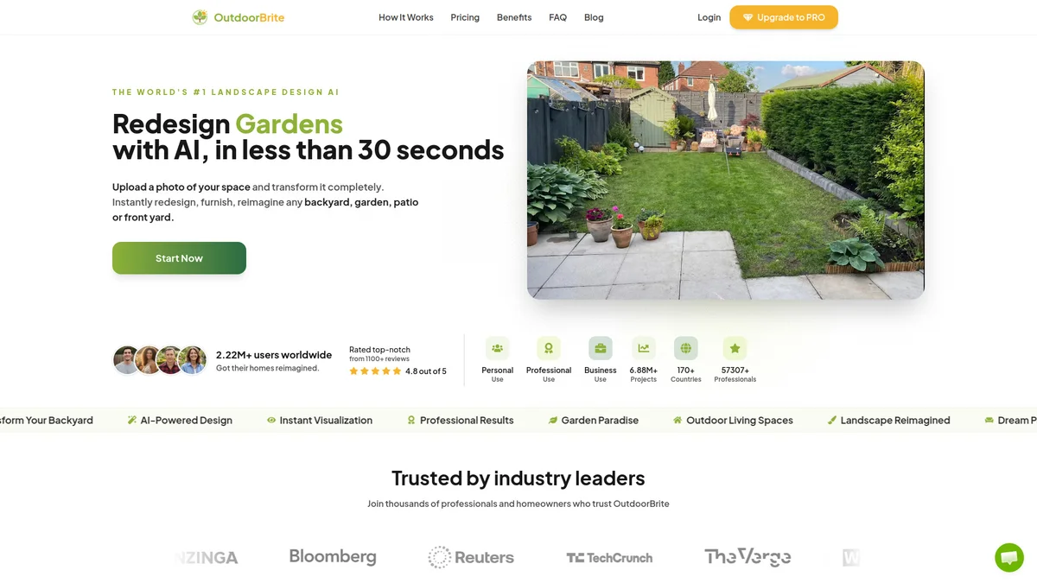The image size is (1037, 583).
Task: Click the Business Use briefcase icon
Action: coord(601,348)
